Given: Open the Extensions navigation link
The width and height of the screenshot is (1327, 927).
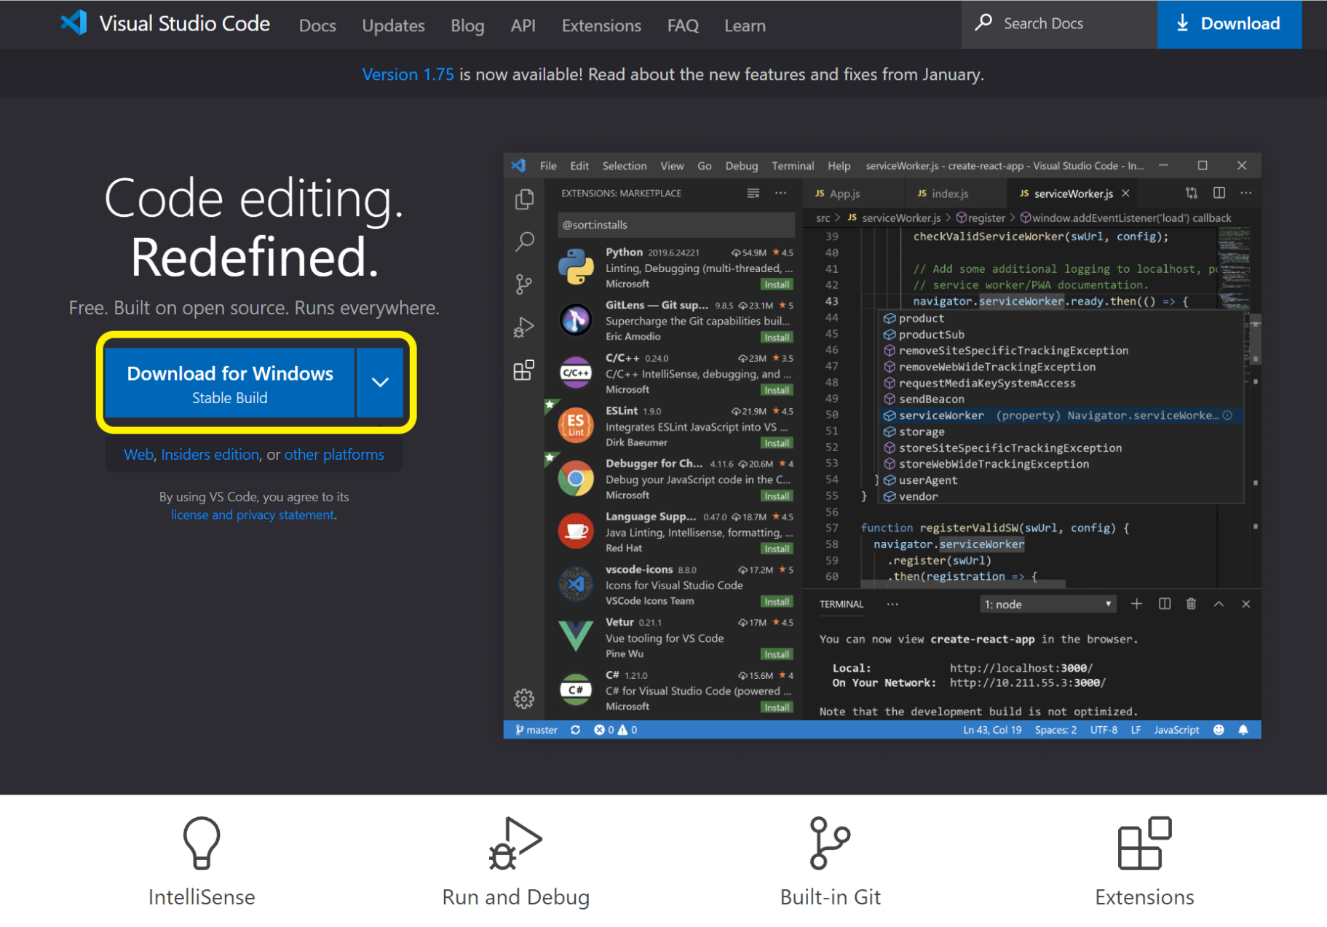Looking at the screenshot, I should [601, 25].
